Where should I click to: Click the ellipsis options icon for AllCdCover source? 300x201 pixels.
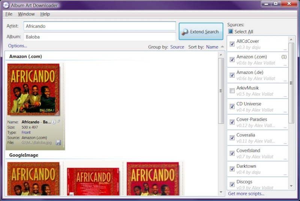coord(285,50)
